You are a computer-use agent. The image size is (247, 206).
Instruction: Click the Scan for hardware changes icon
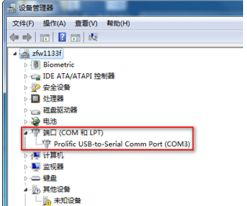(93, 37)
